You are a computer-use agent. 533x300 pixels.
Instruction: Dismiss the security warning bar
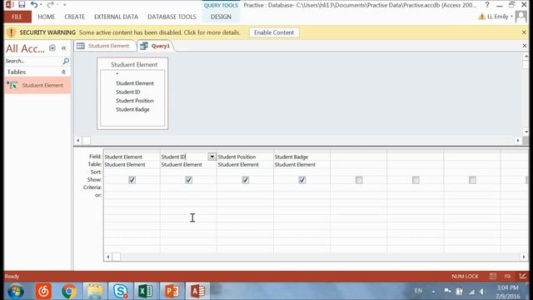click(524, 32)
